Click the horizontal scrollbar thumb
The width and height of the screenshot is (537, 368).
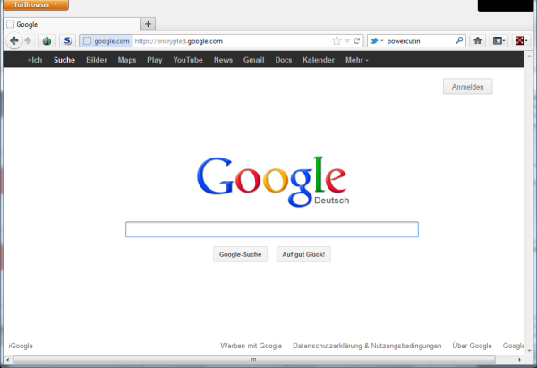point(254,360)
